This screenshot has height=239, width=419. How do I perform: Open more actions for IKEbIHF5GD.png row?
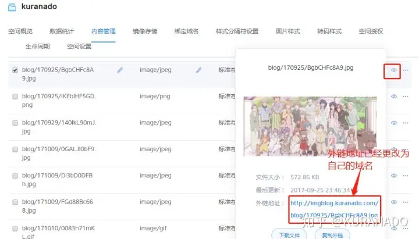click(x=406, y=97)
